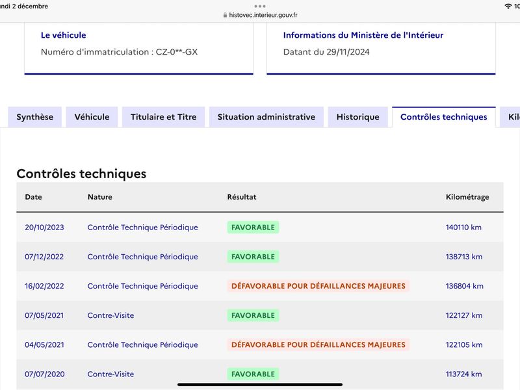Click the DÉFAVORABLE badge for 04/05/2021
The width and height of the screenshot is (520, 390).
pos(318,345)
